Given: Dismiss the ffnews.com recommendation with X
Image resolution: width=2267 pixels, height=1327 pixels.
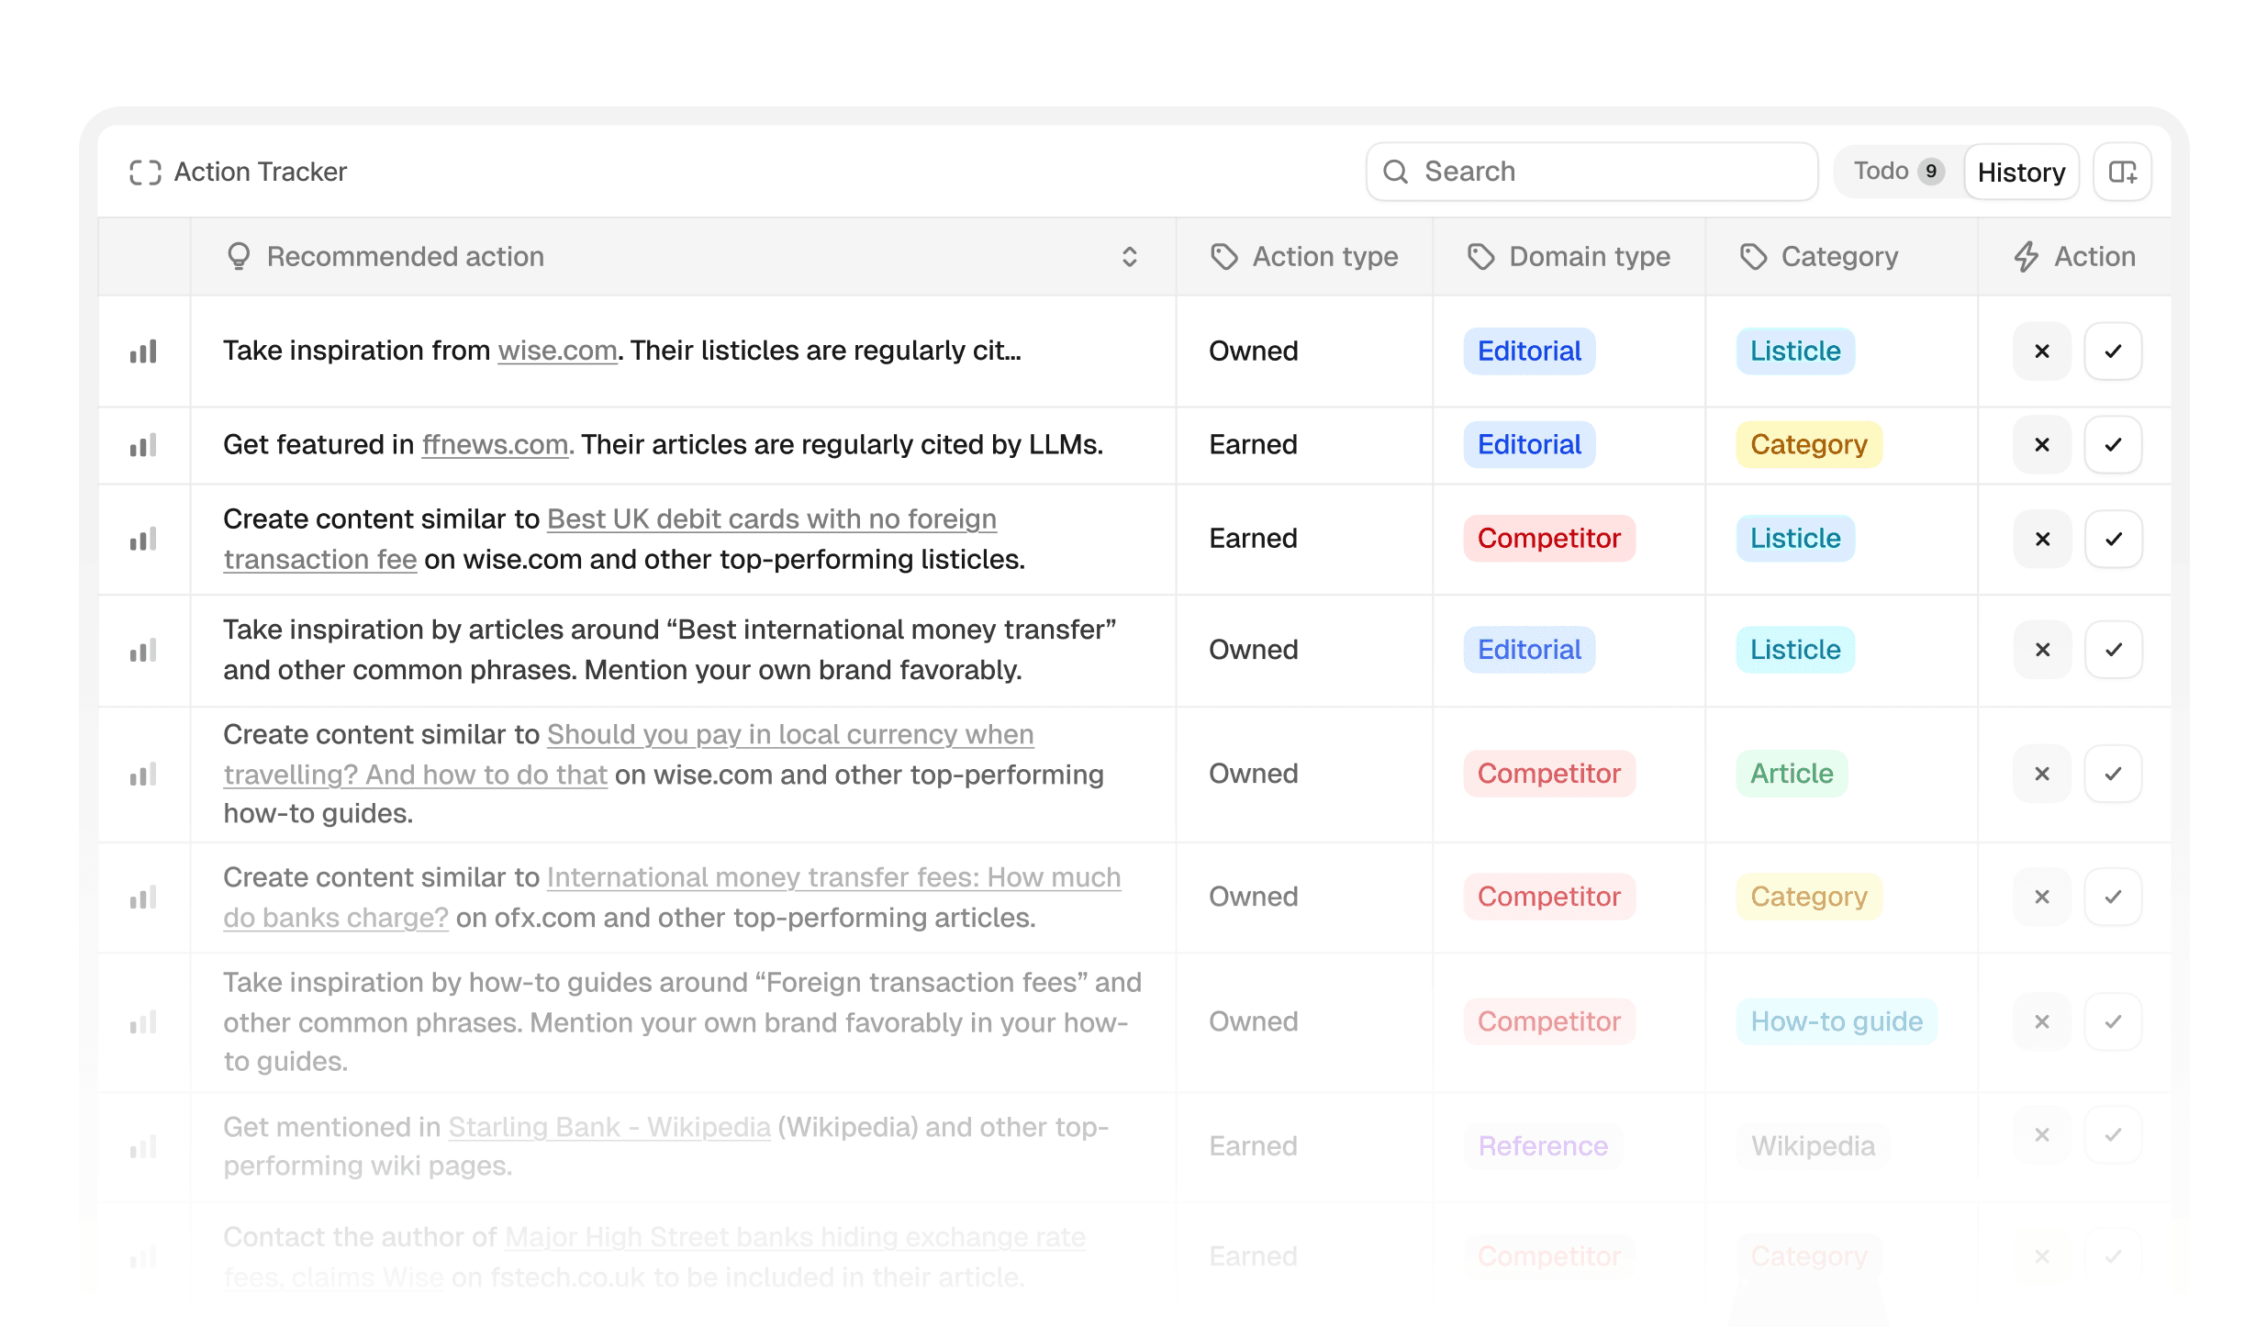Looking at the screenshot, I should point(2041,445).
